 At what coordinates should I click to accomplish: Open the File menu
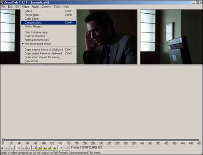tap(3, 6)
